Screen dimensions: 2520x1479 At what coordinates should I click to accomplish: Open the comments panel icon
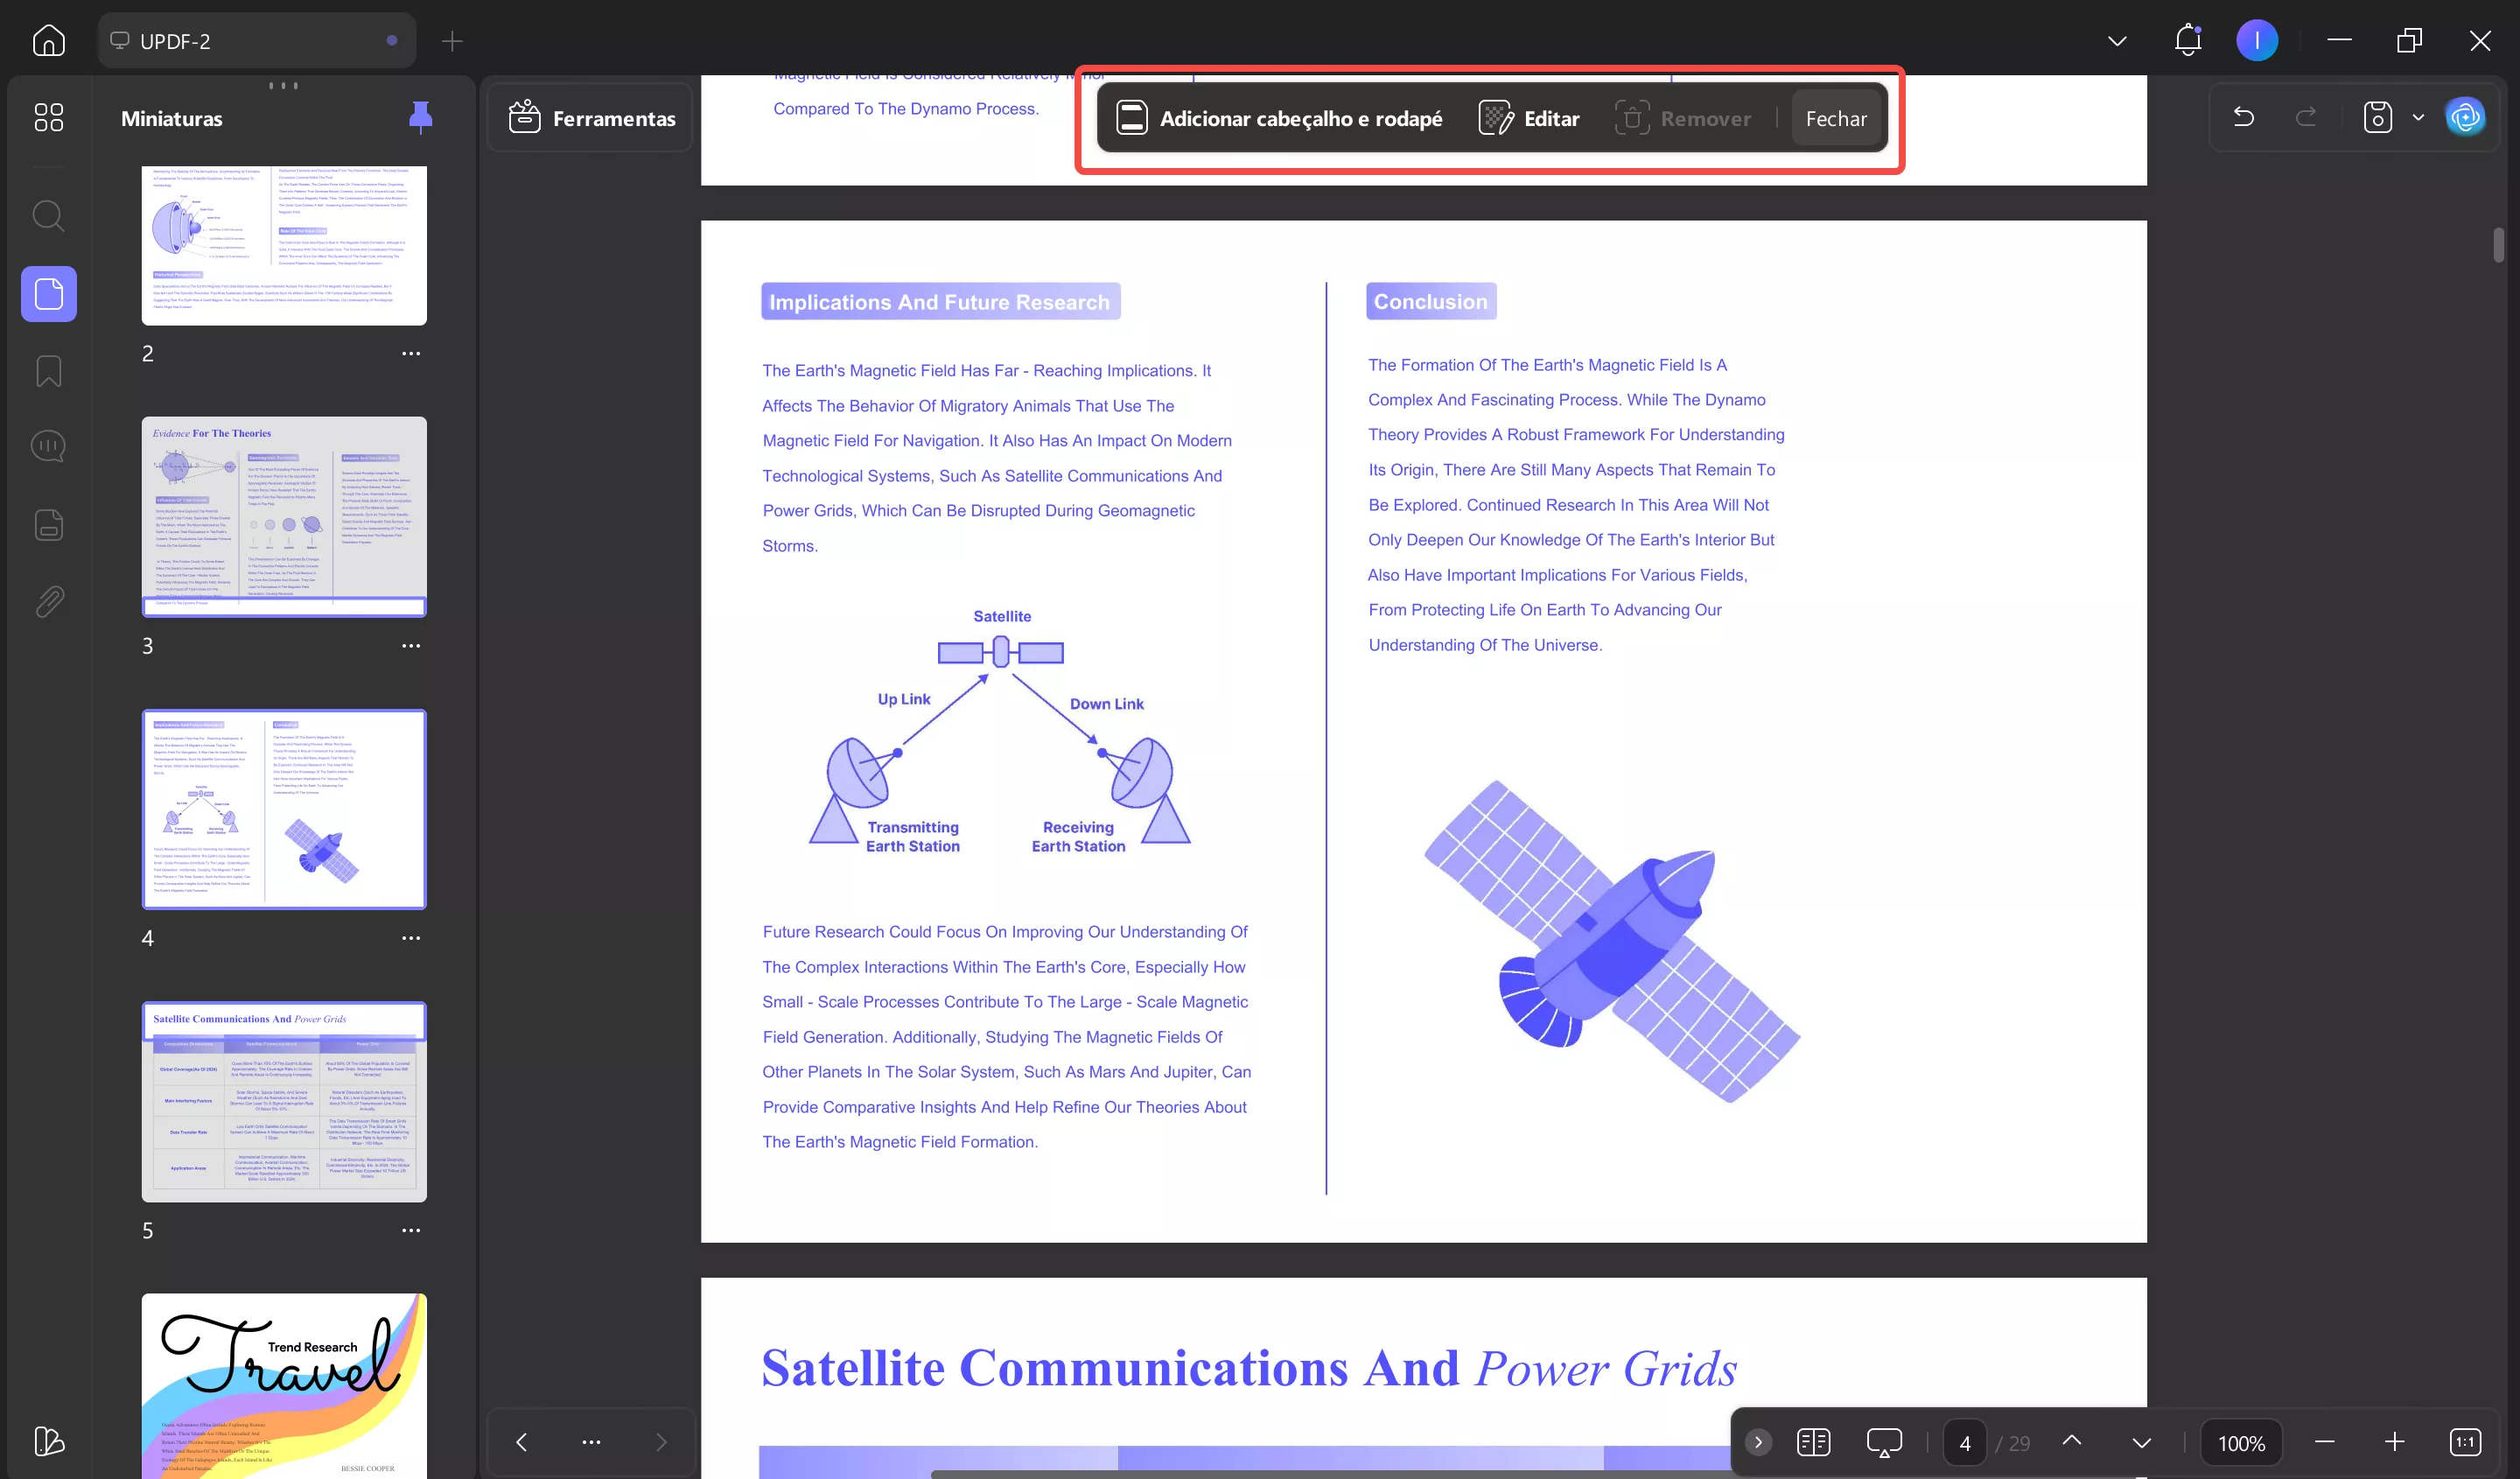pos(48,446)
